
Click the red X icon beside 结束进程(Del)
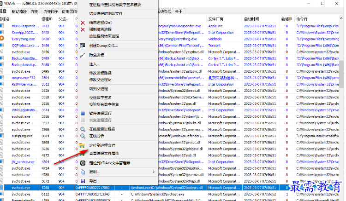click(x=83, y=23)
